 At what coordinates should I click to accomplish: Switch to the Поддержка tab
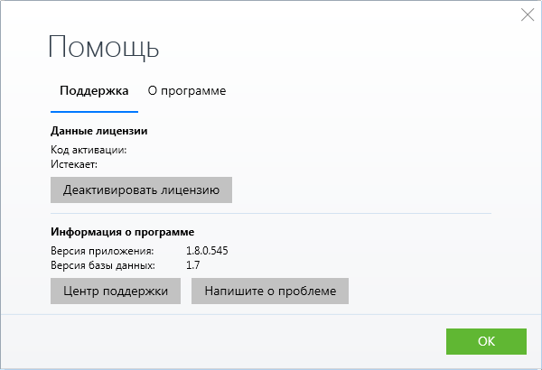point(94,91)
